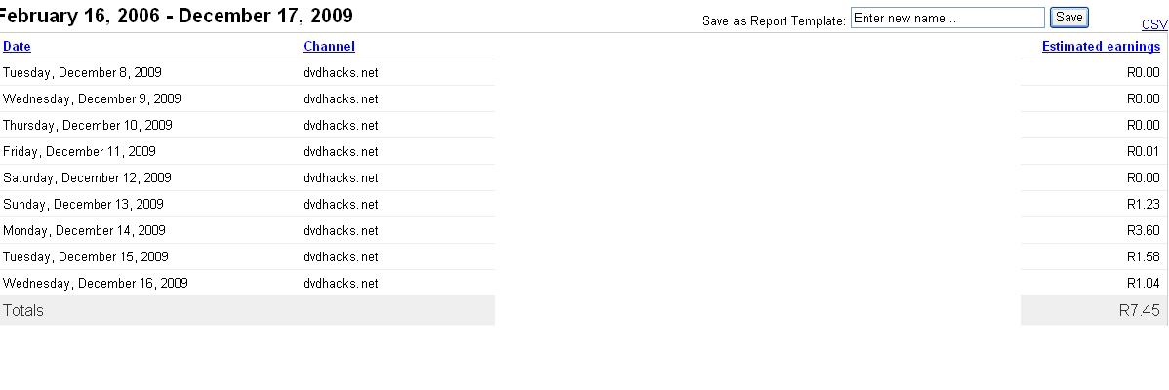
Task: Click the R1.23 earnings amount
Action: pyautogui.click(x=1143, y=204)
